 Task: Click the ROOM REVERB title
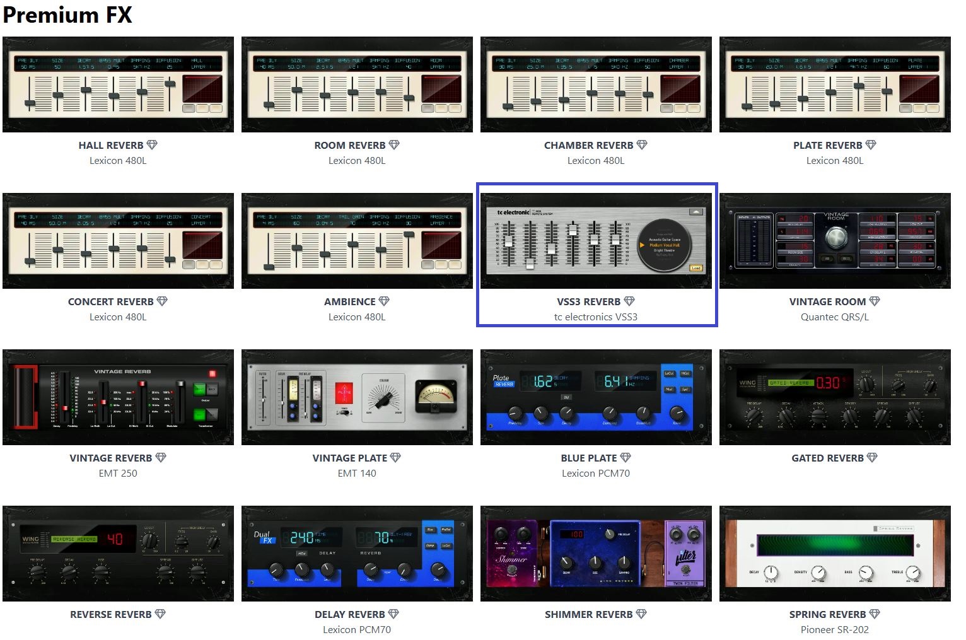pos(350,146)
